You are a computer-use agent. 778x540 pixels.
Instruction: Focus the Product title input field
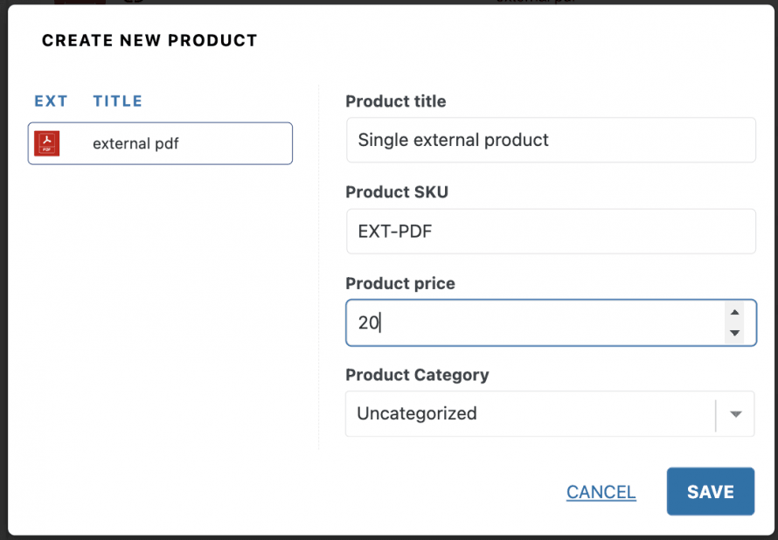tap(551, 140)
